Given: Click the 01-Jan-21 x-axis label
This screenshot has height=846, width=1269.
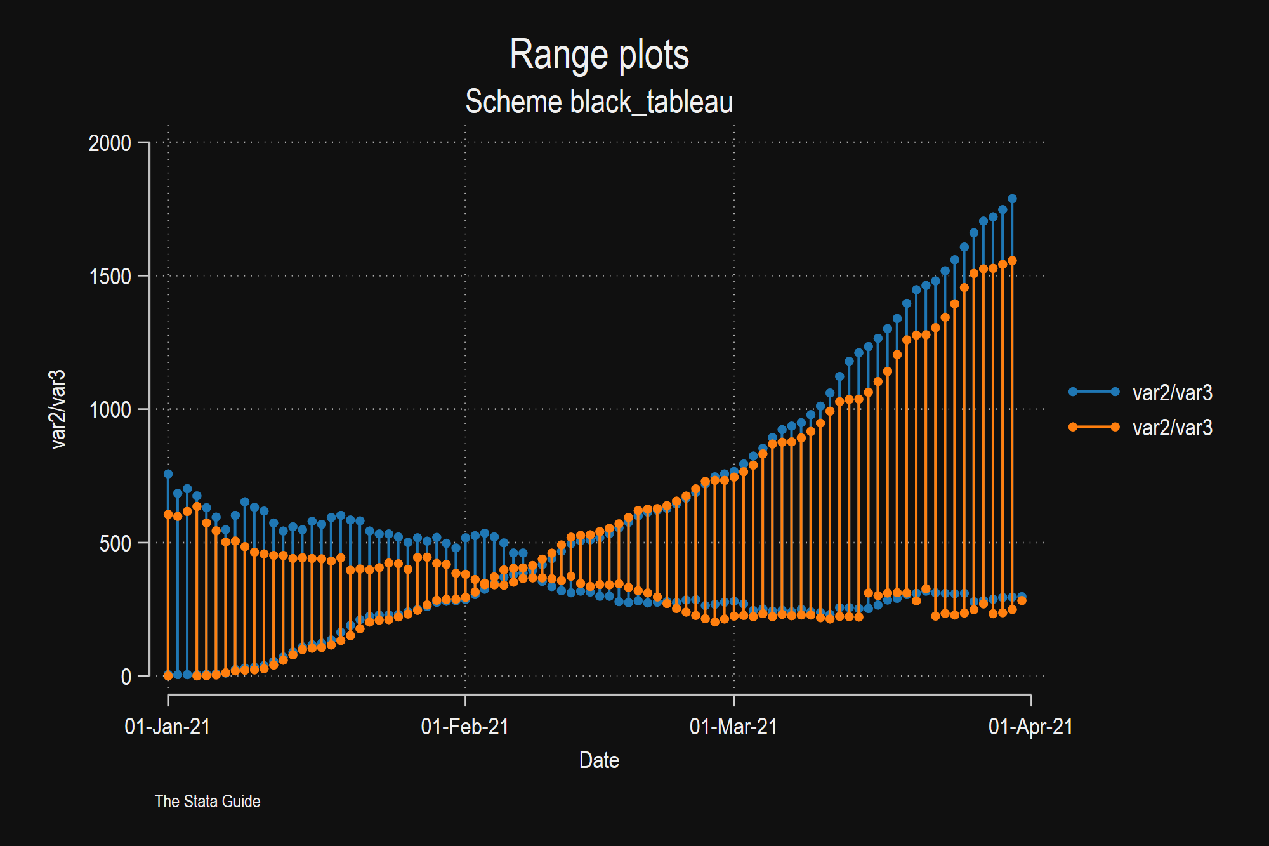Looking at the screenshot, I should 168,727.
